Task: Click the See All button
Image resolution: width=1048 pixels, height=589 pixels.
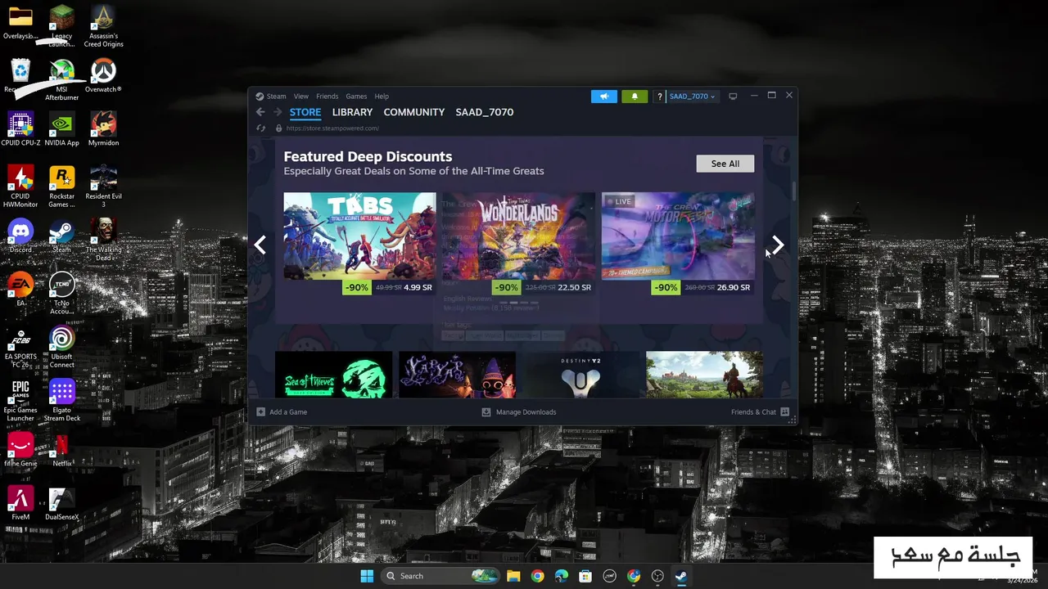Action: [x=725, y=164]
